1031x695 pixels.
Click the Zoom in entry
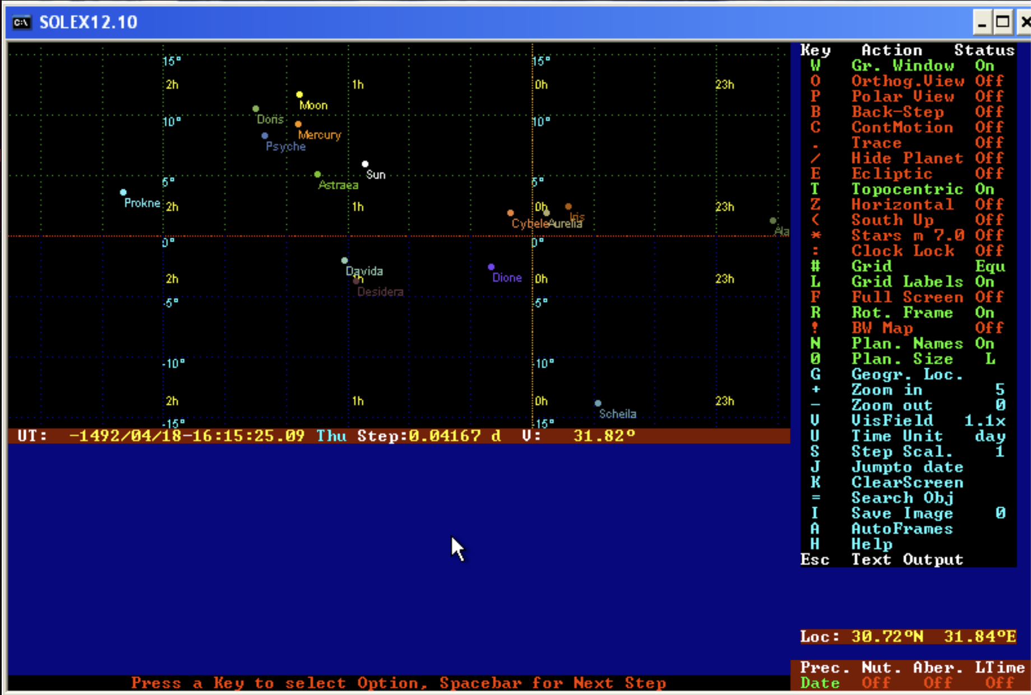(907, 389)
